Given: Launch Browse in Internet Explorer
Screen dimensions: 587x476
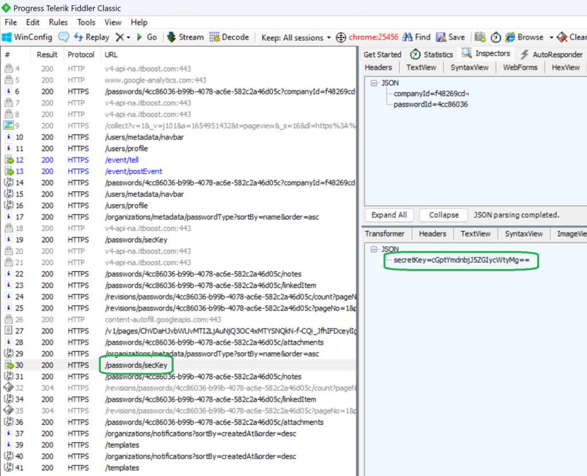Looking at the screenshot, I should point(524,37).
